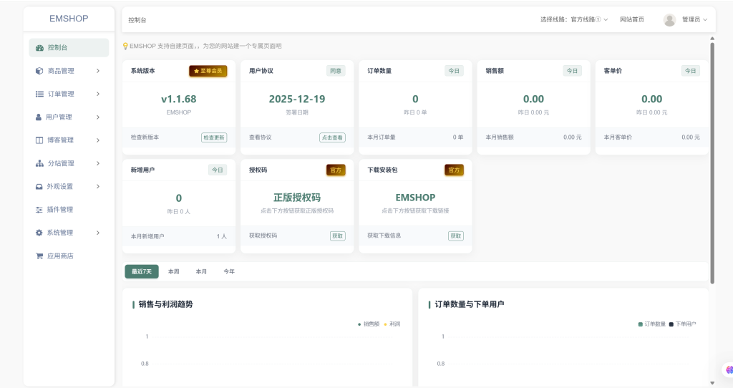This screenshot has height=388, width=733.
Task: Expand the 分站管理 menu chevron
Action: click(x=98, y=163)
